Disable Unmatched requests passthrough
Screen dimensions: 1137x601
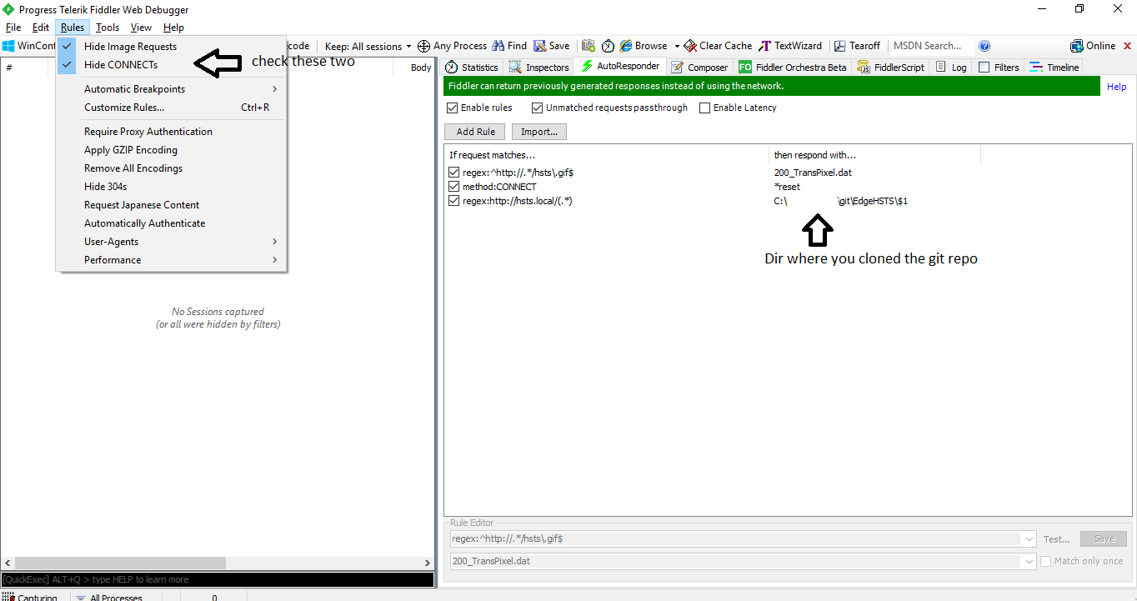[x=537, y=108]
